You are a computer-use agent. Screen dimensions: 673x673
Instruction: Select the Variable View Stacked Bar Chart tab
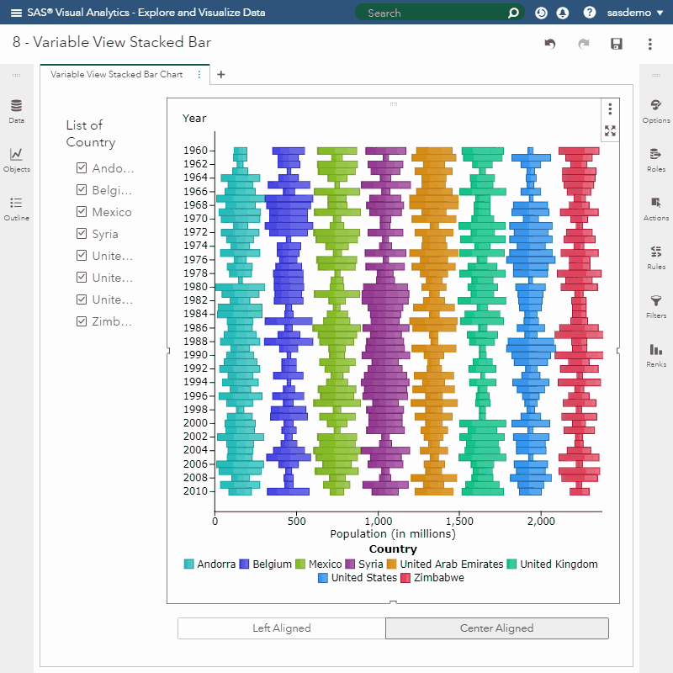116,74
